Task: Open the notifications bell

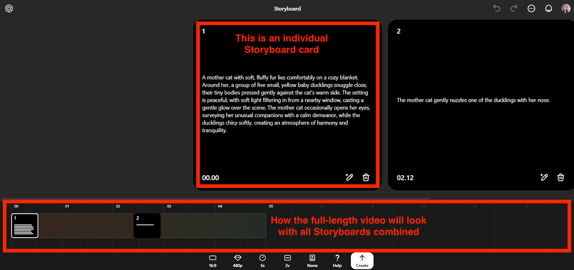Action: tap(549, 9)
